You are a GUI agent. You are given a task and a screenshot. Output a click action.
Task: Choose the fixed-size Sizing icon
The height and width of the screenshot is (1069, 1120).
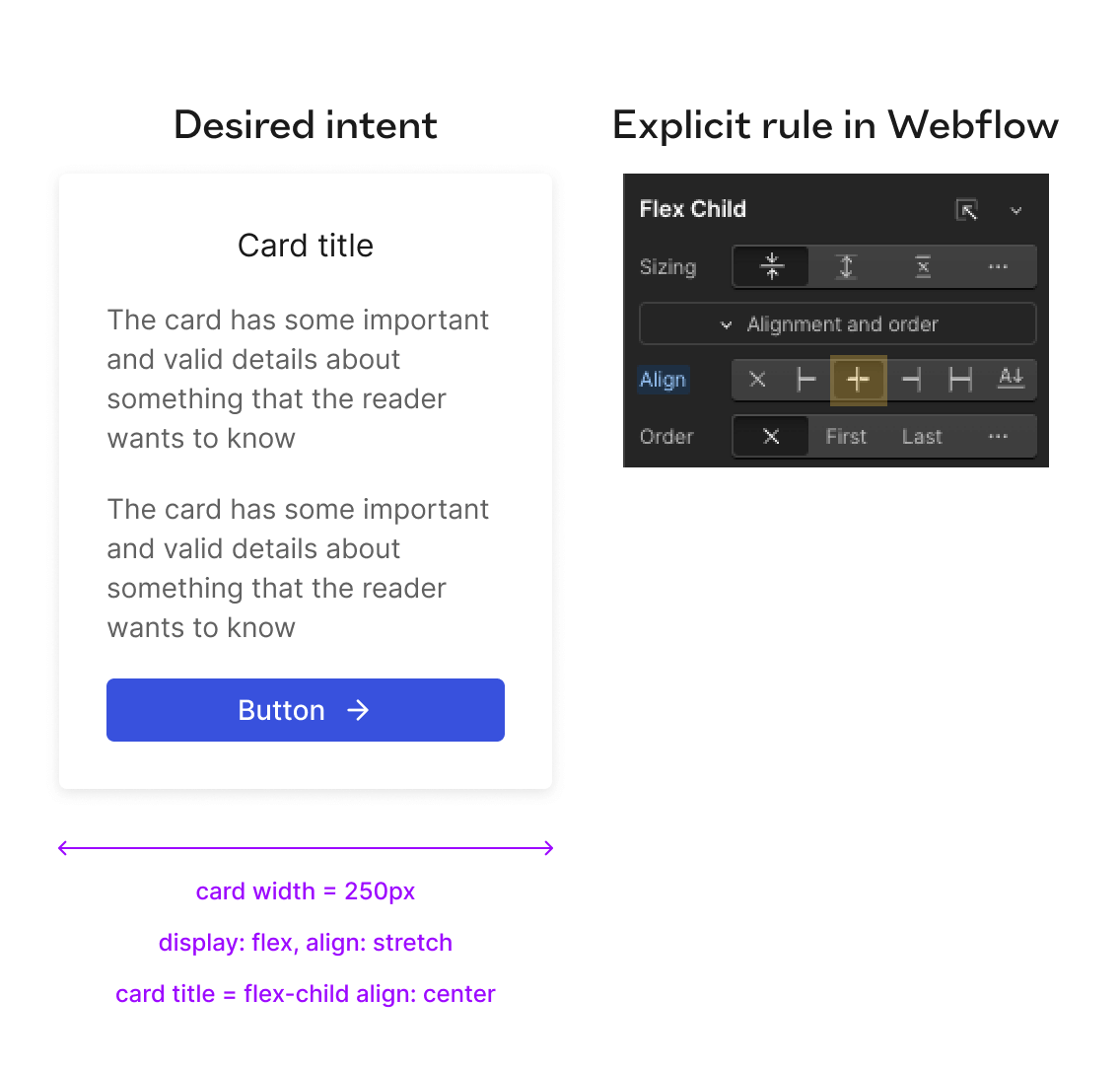(922, 266)
